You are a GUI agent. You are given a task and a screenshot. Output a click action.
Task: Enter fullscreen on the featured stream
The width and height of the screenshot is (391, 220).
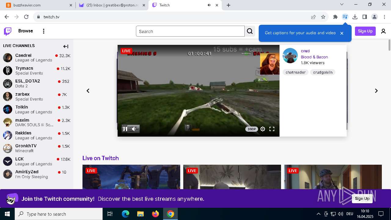272,129
